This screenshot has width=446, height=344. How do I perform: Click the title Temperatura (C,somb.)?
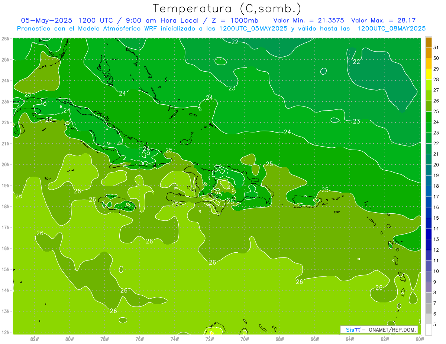pyautogui.click(x=227, y=9)
